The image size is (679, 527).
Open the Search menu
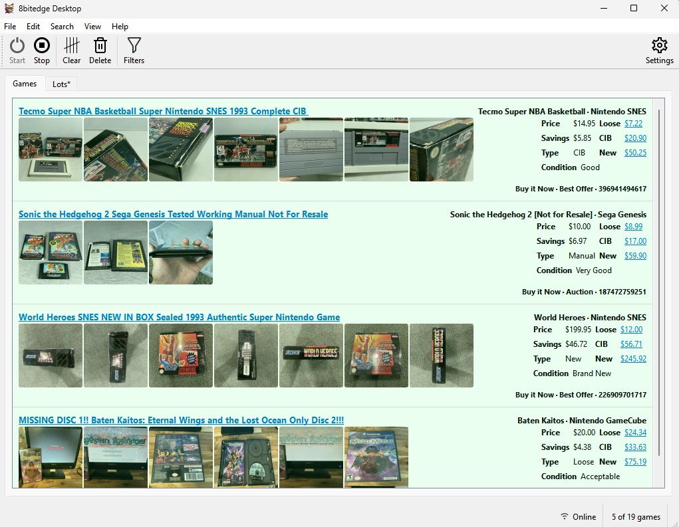point(62,27)
